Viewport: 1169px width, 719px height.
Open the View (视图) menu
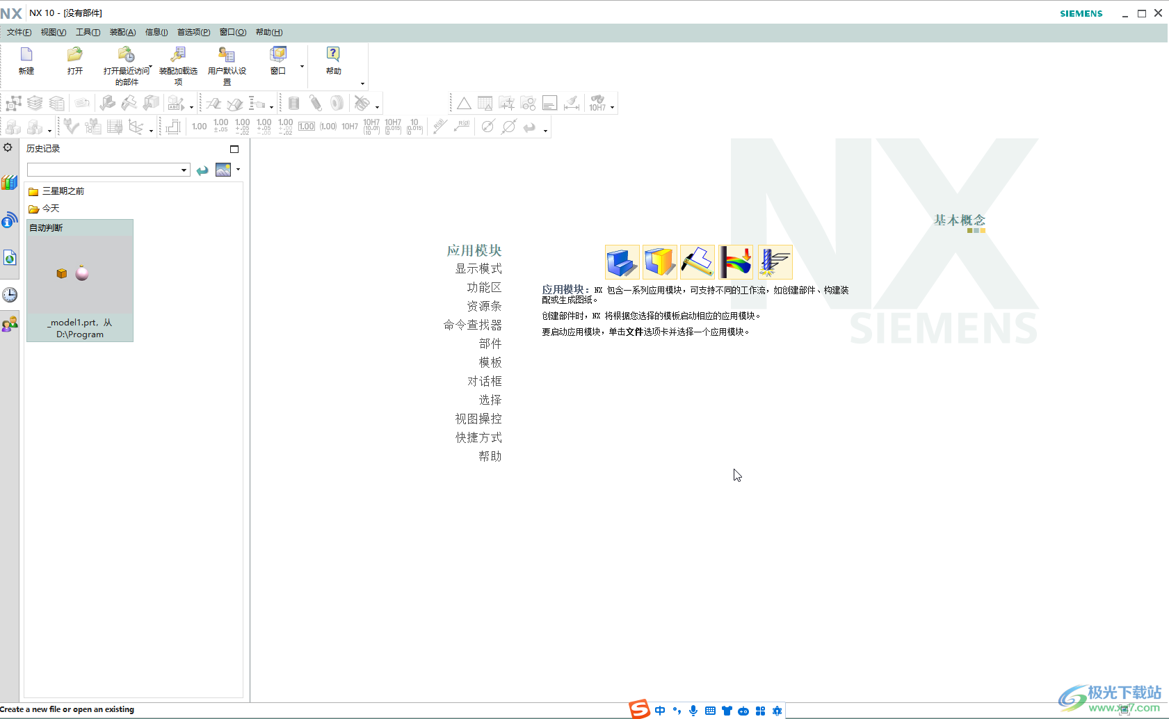54,32
